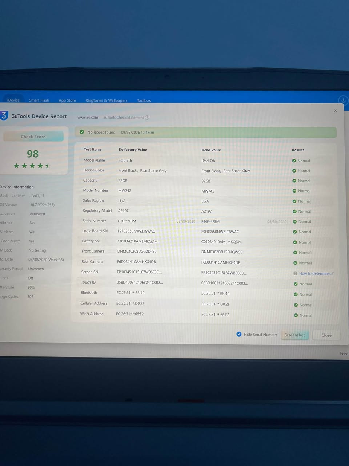This screenshot has width=349, height=466.
Task: Click the manufacturing date 08/30/2020(Week 35)
Action: [46, 260]
